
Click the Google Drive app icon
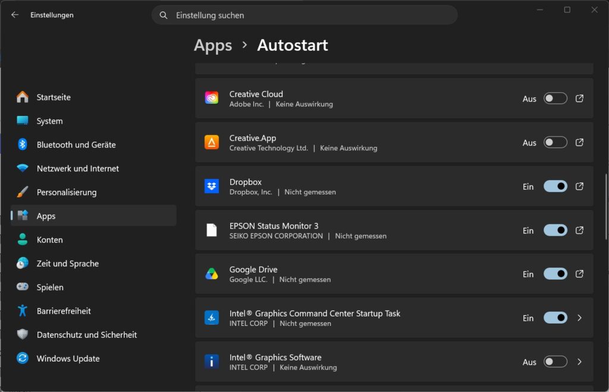coord(212,274)
